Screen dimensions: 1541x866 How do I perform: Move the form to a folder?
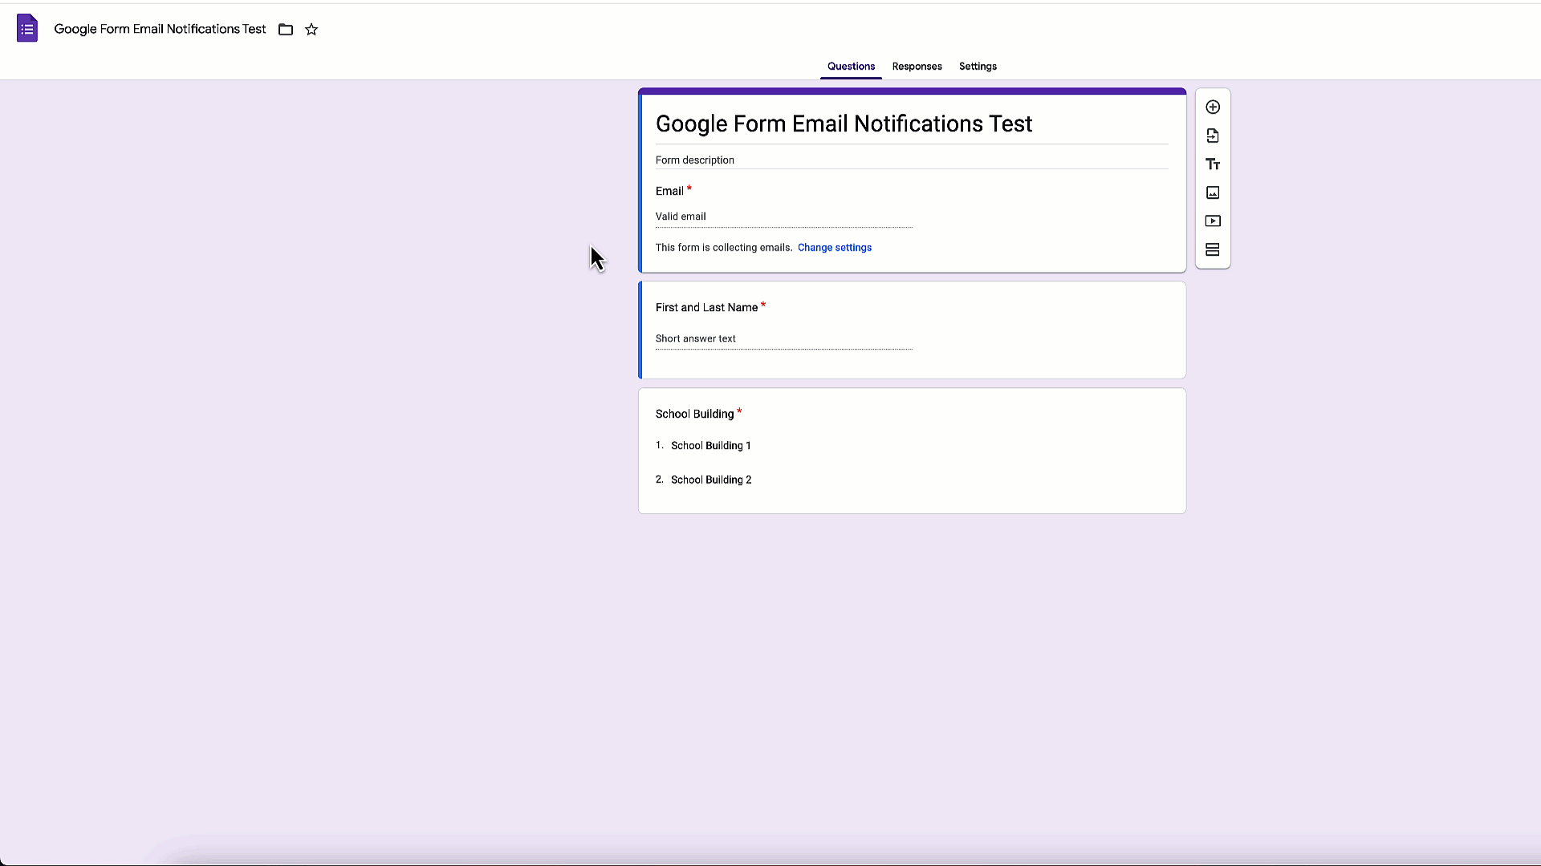click(286, 30)
